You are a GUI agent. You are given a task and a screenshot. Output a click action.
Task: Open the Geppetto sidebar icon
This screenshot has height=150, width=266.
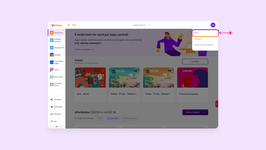point(52,55)
